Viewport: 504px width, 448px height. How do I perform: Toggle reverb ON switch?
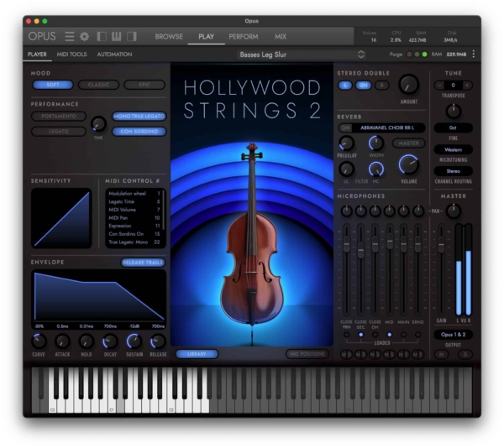click(x=345, y=128)
